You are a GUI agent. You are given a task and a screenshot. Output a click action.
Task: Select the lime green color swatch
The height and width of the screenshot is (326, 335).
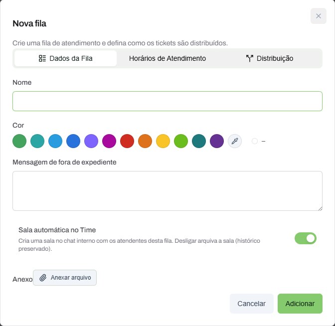(181, 141)
